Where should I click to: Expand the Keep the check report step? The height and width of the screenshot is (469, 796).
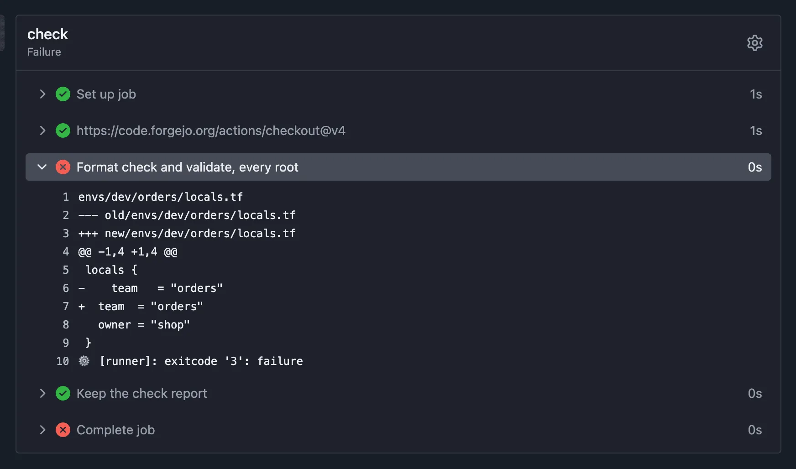pyautogui.click(x=42, y=393)
